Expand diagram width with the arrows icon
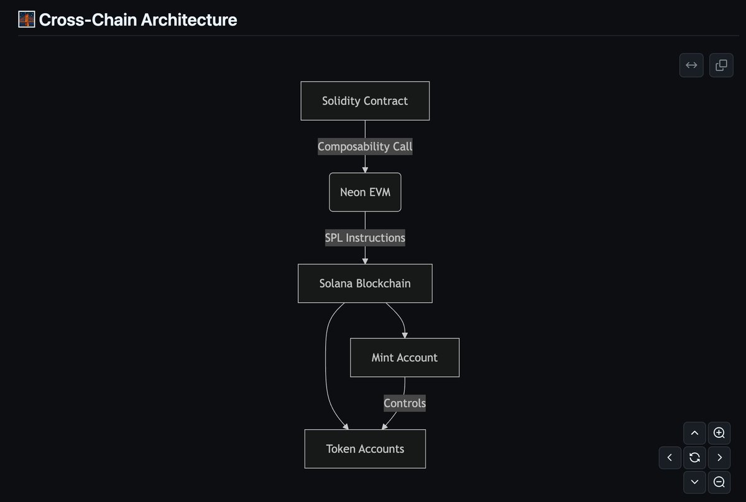746x502 pixels. coord(691,65)
